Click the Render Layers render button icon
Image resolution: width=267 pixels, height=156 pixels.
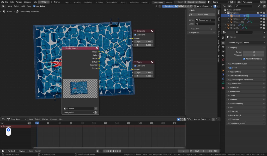pyautogui.click(x=96, y=112)
